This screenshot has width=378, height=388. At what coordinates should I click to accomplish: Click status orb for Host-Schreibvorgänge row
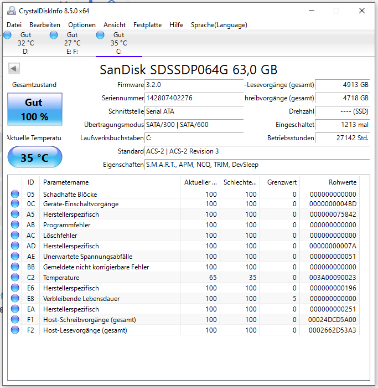[15, 319]
